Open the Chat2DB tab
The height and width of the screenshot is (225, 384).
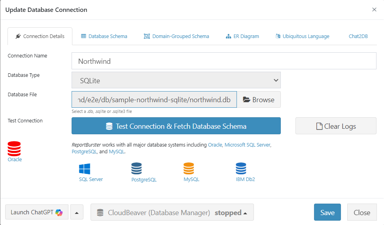pos(358,36)
